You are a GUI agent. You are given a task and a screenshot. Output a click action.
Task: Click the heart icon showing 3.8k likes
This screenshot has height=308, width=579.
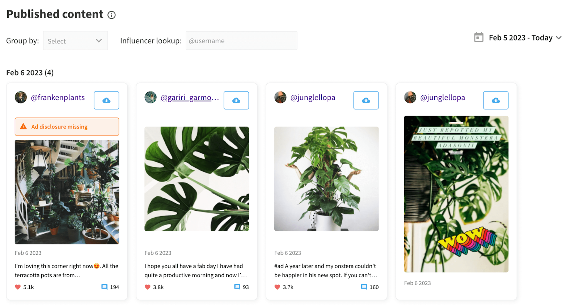point(147,287)
